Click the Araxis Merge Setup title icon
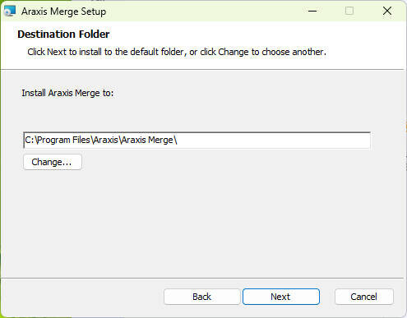 (10, 12)
